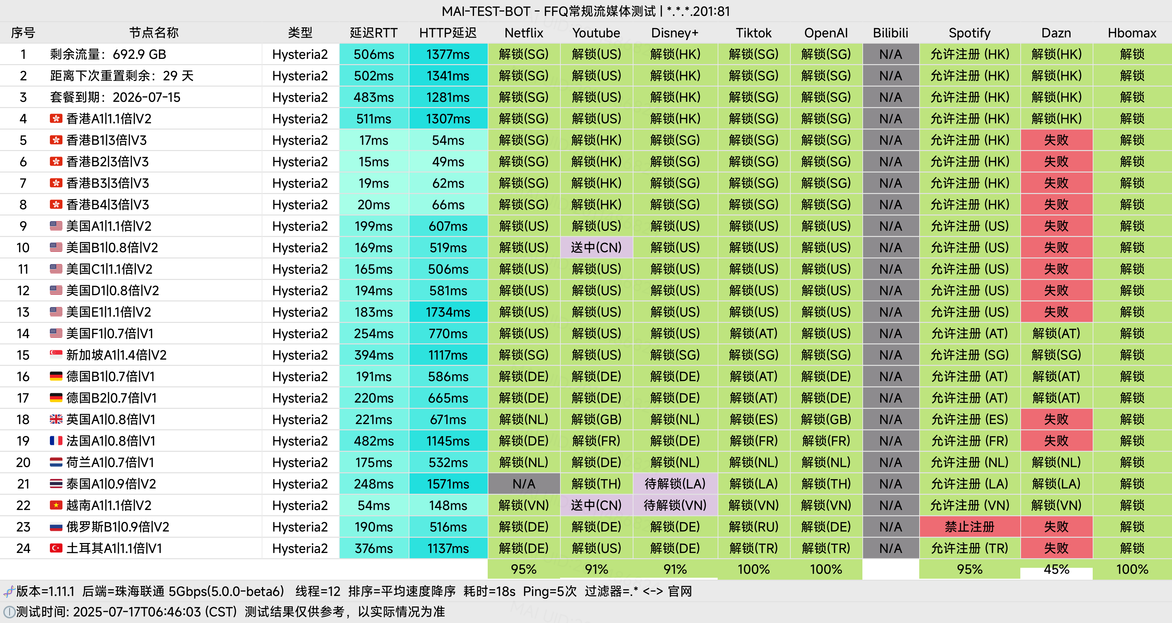
Task: Click the German flag beside 德国B2|0.7倍|V1
Action: click(56, 398)
